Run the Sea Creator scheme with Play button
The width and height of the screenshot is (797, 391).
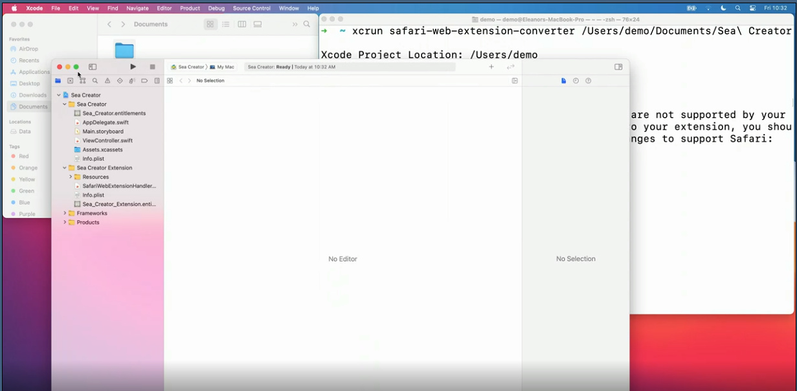point(133,67)
